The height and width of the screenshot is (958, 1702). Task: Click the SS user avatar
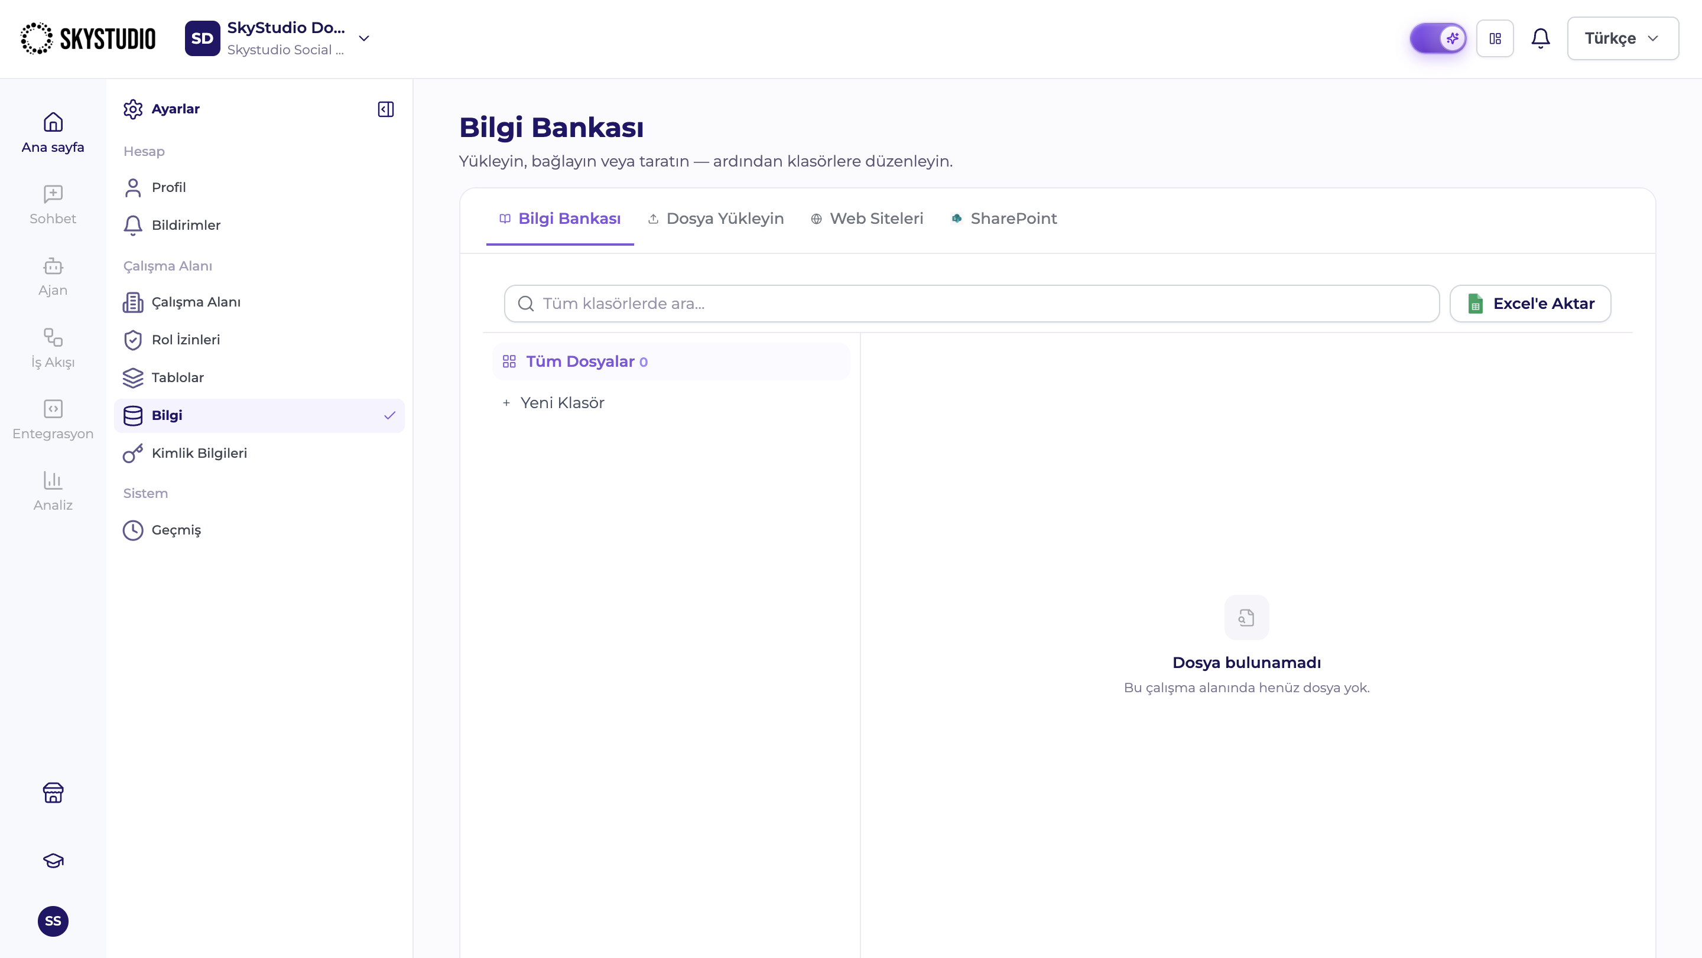[x=53, y=921]
